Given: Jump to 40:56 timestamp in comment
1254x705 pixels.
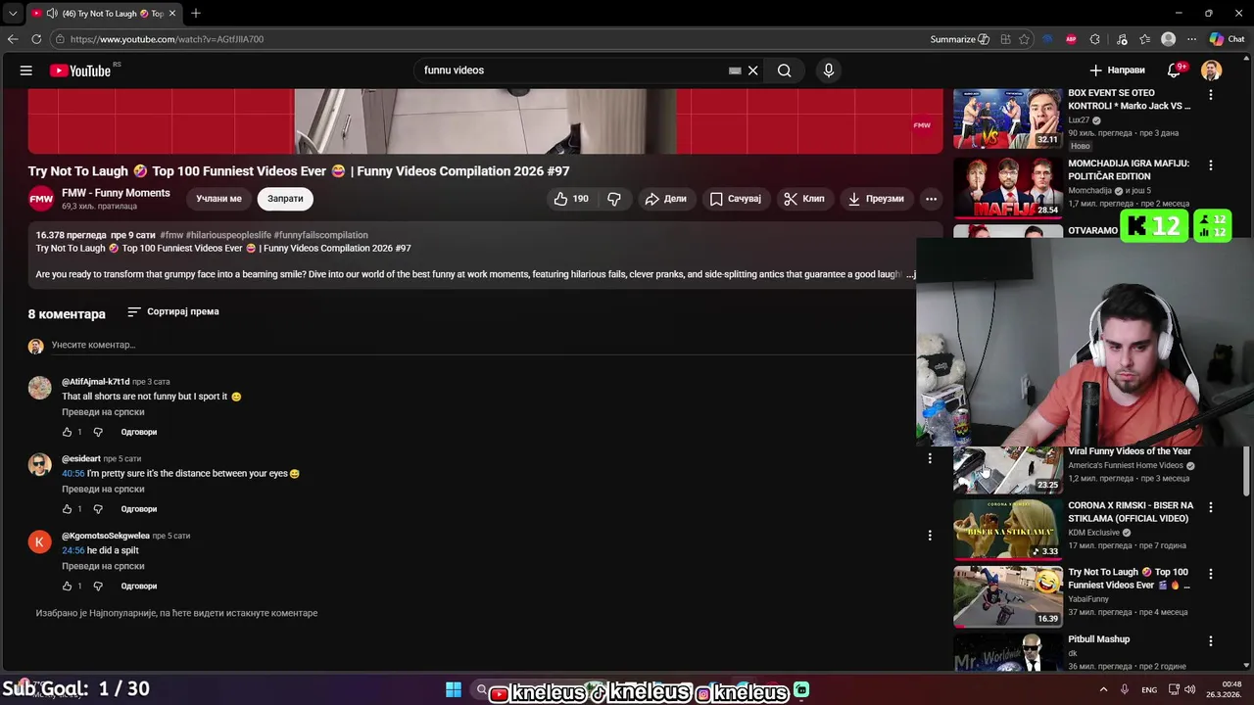Looking at the screenshot, I should tap(72, 473).
